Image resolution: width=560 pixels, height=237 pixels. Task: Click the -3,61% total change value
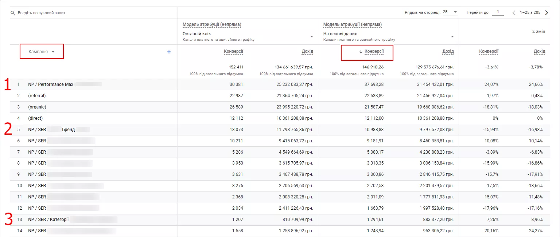pyautogui.click(x=492, y=67)
